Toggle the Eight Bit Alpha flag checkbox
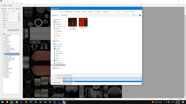Screen dimensions: 186x104 [3, 54]
